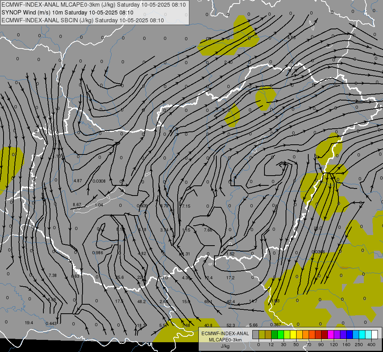Click the 0.367 data value

275,324
